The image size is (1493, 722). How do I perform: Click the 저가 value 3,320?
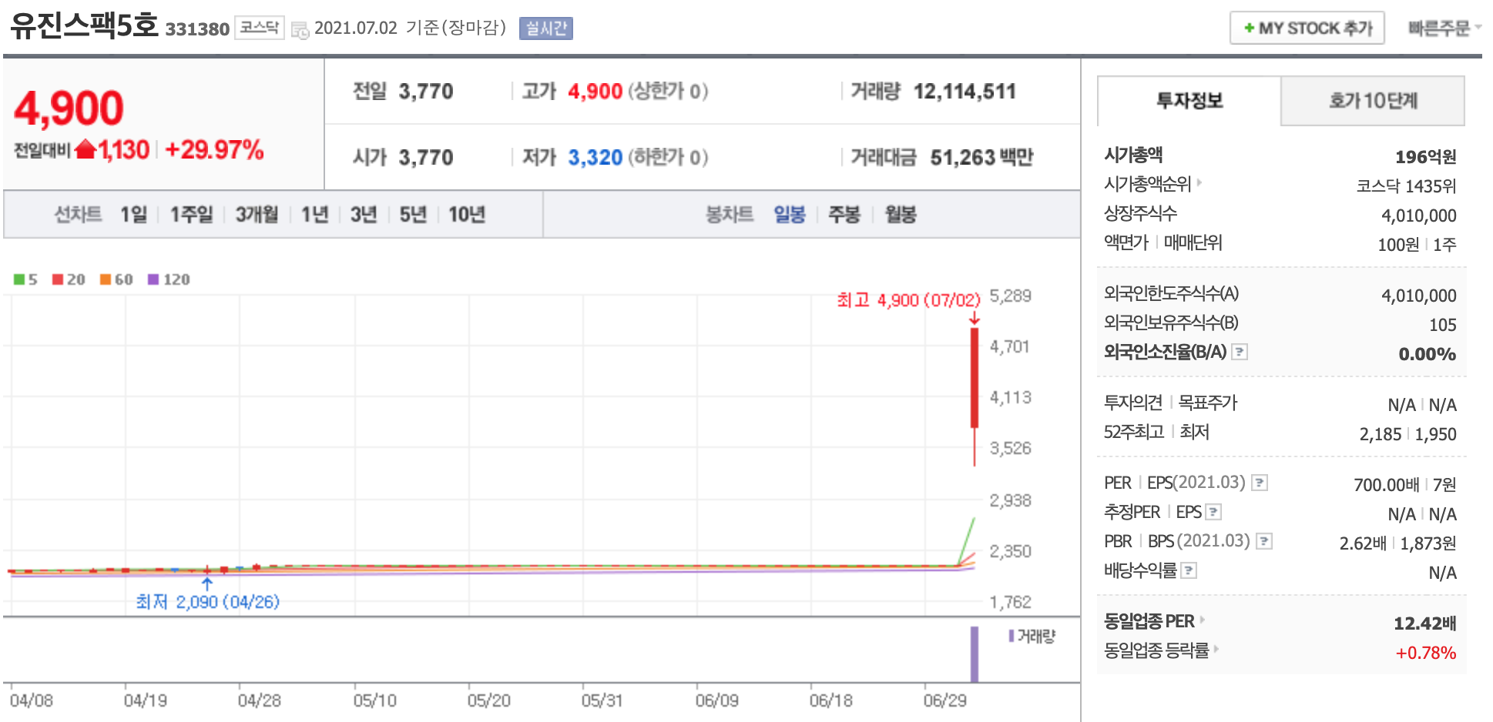595,158
